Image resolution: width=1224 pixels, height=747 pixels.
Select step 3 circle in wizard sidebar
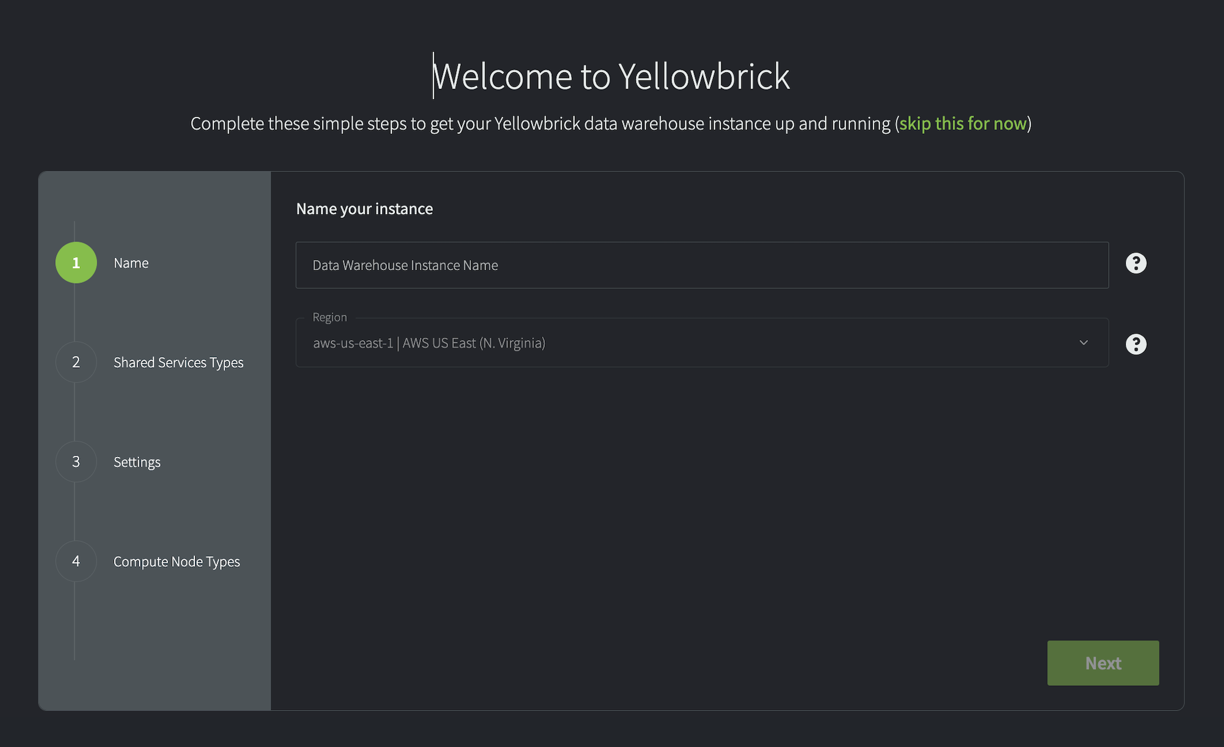pos(76,462)
